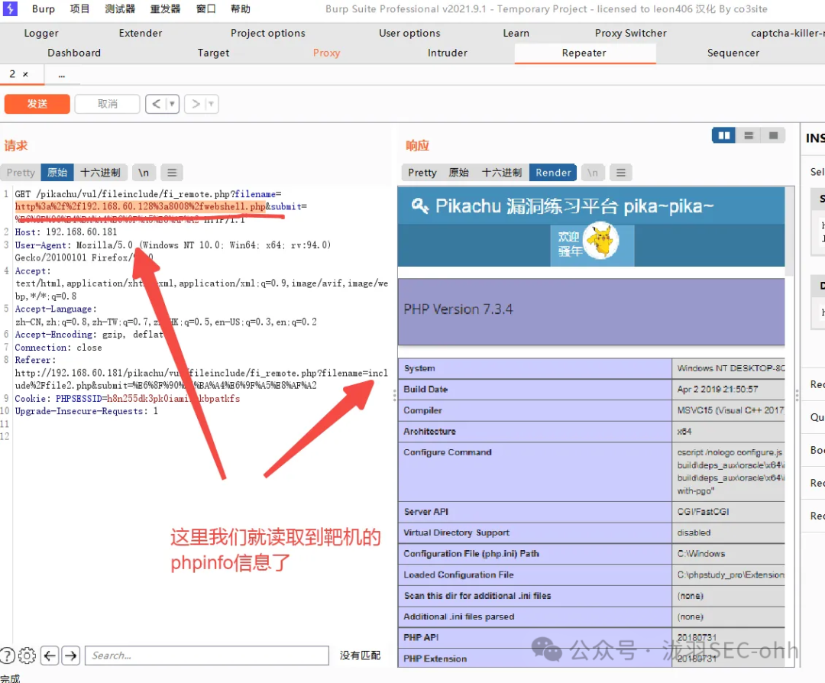Click the System row label in phpinfo table
The height and width of the screenshot is (683, 825).
click(x=419, y=368)
